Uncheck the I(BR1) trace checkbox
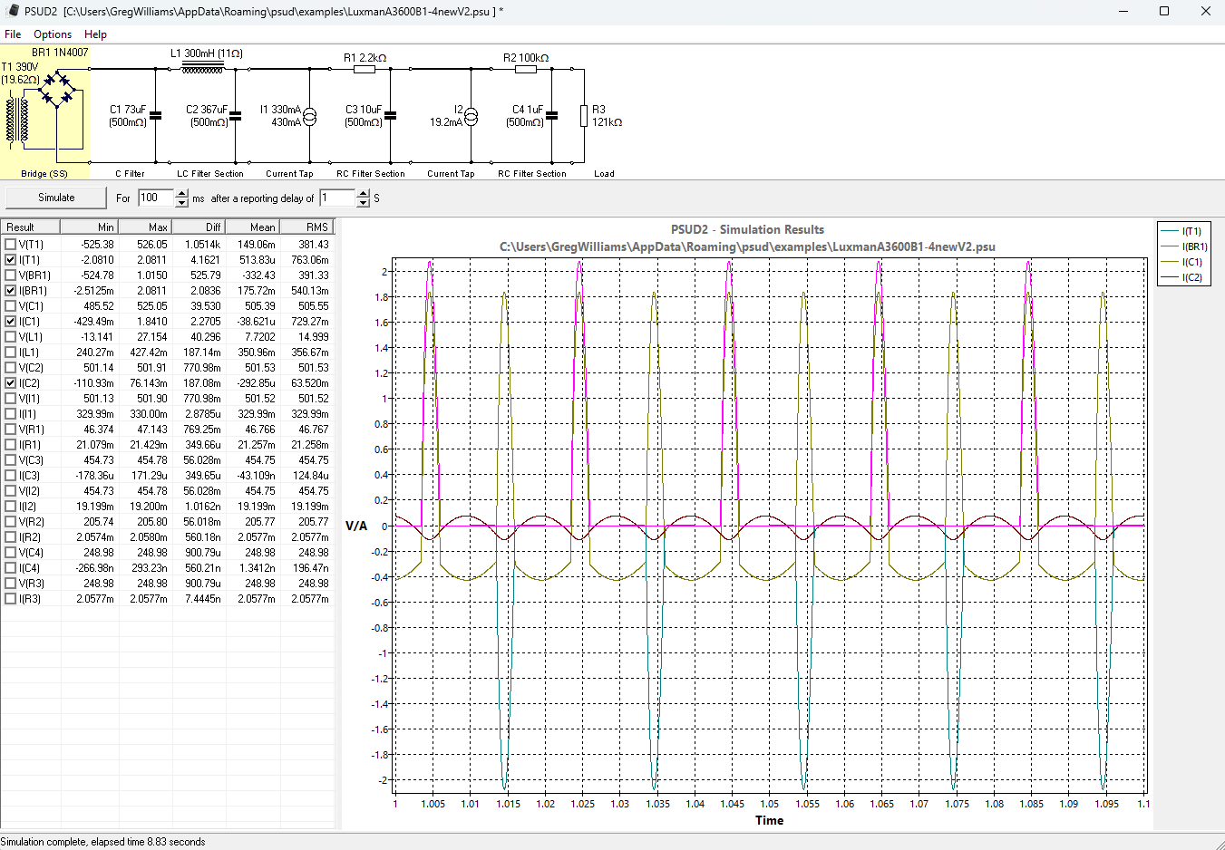This screenshot has width=1225, height=850. pos(11,291)
